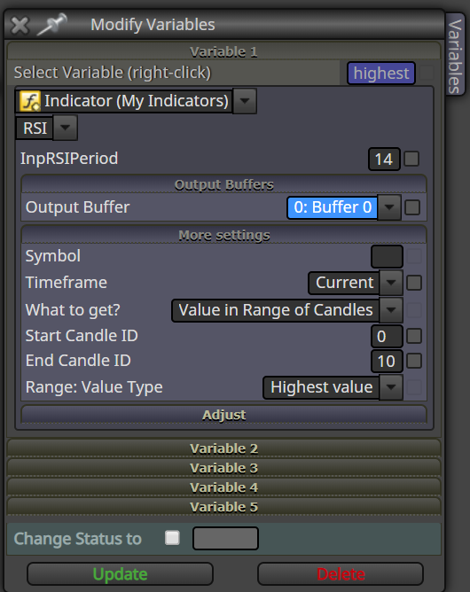This screenshot has height=592, width=470.
Task: Collapse the Output Buffers section
Action: 223,184
